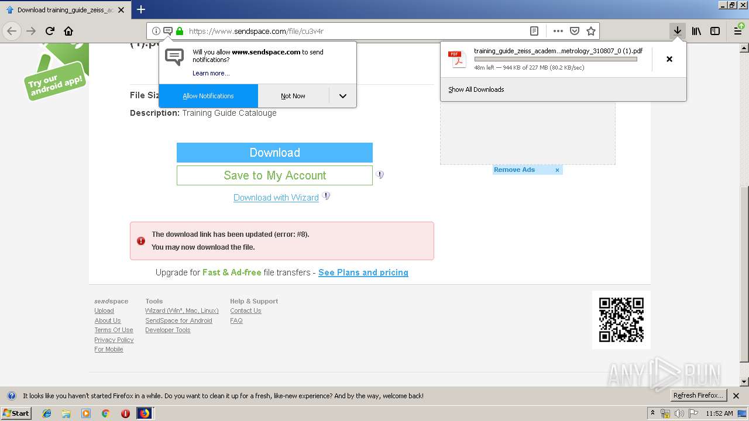Open Windows Explorer folder from taskbar
Image resolution: width=749 pixels, height=421 pixels.
(66, 413)
